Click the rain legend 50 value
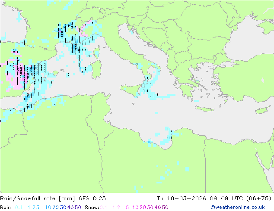 point(78,208)
